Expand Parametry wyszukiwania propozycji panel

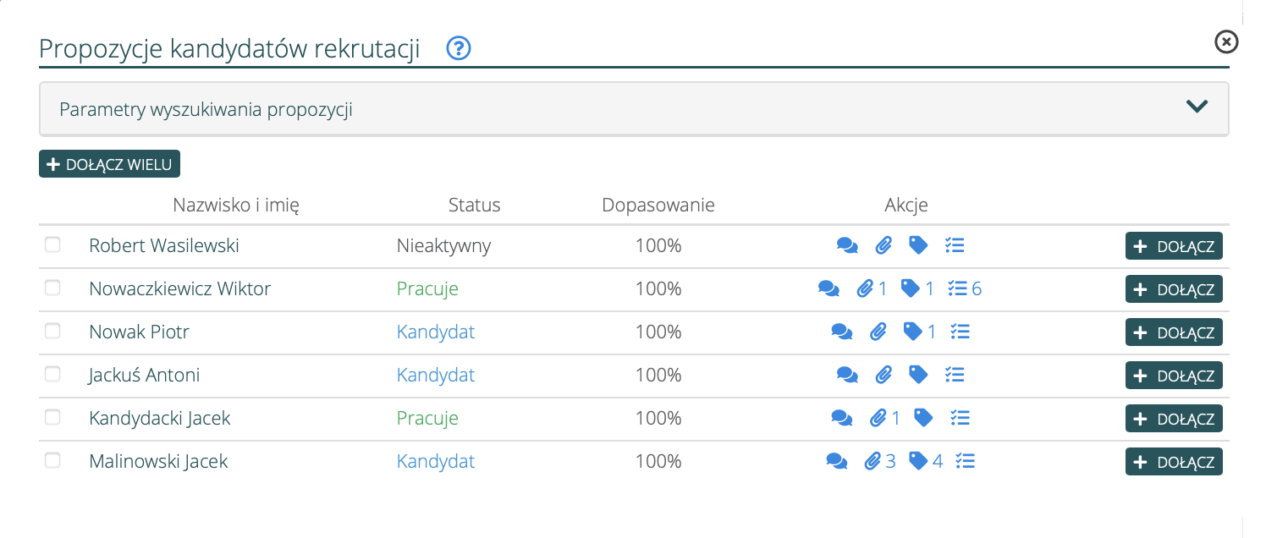[x=206, y=109]
